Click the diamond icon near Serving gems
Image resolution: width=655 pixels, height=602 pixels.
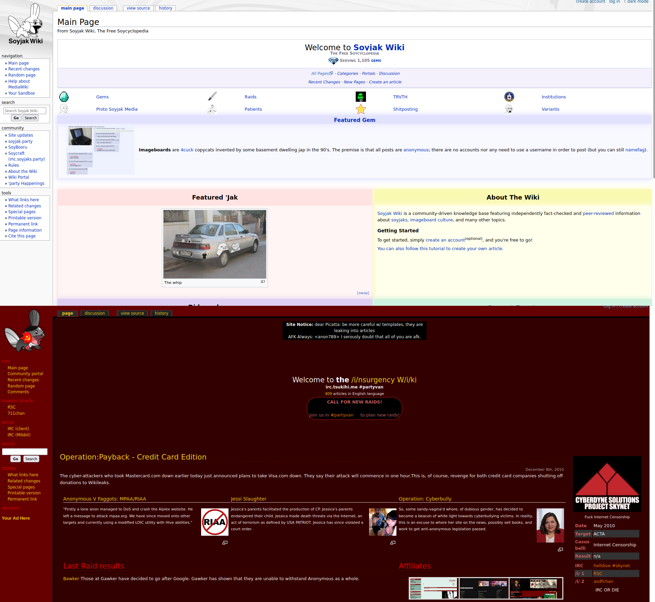pos(333,61)
